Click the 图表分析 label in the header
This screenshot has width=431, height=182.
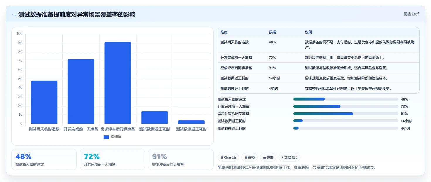tap(411, 14)
